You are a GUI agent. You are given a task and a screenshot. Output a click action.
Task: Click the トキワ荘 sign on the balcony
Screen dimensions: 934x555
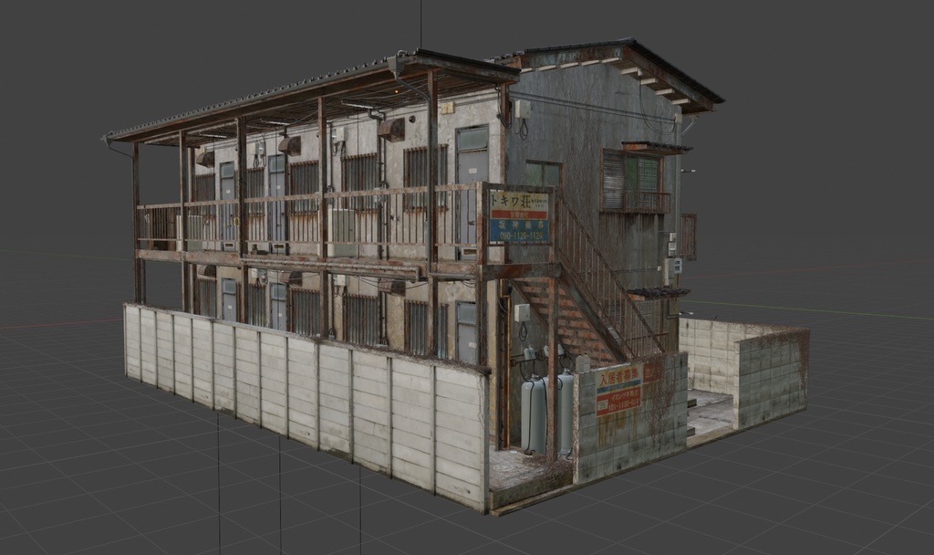(x=519, y=217)
